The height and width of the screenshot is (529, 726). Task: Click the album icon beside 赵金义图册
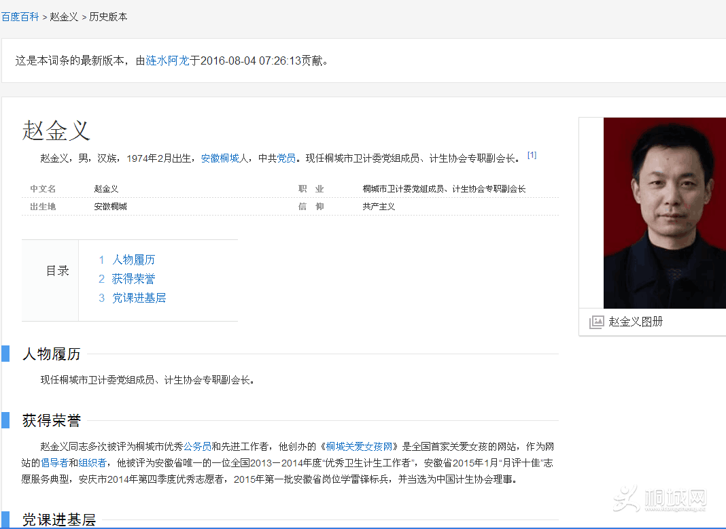596,322
